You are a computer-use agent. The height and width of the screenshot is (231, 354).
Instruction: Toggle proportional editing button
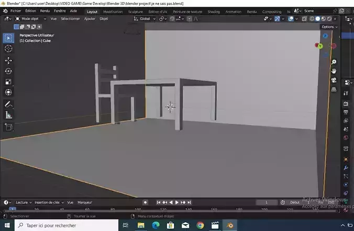[190, 19]
